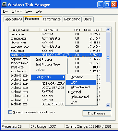Click the scrollbar down arrow
Image resolution: width=118 pixels, height=131 pixels.
(108, 105)
